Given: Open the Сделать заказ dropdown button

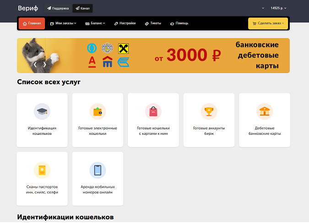Looking at the screenshot, I should pos(268,23).
